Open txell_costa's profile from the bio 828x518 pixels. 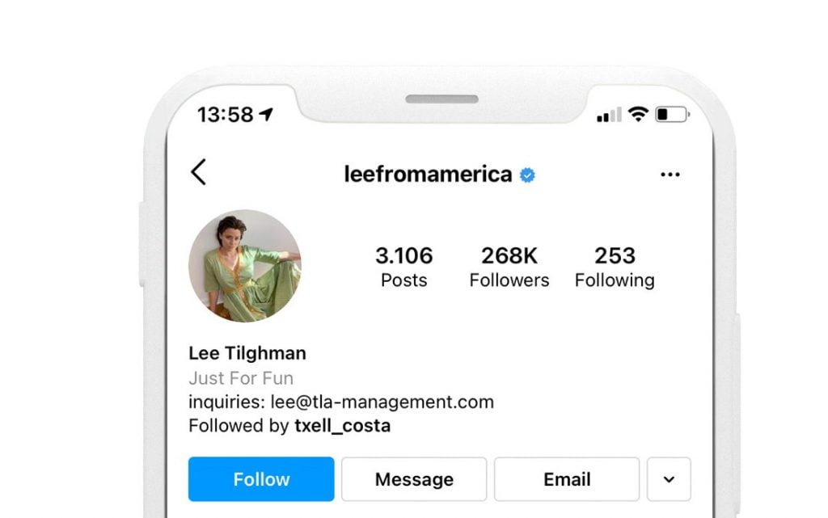[343, 425]
